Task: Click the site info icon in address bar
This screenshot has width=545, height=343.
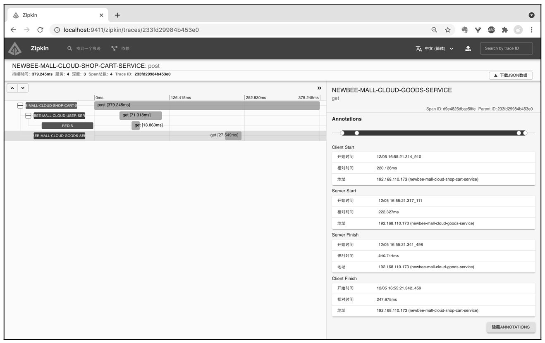Action: click(57, 30)
